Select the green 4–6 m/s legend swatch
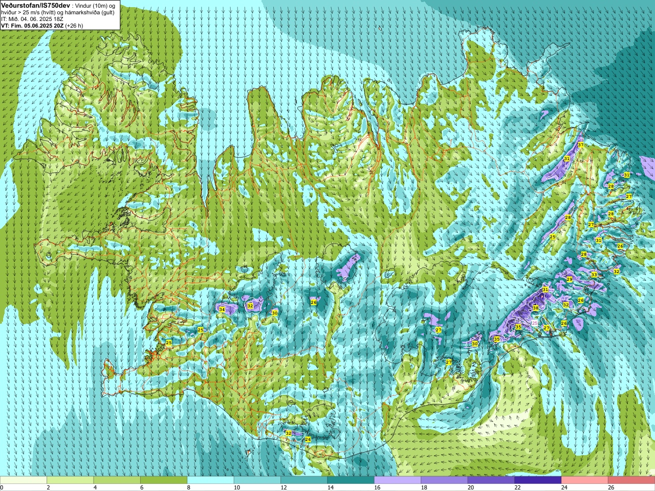Viewport: 655px width, 491px height. (117, 480)
